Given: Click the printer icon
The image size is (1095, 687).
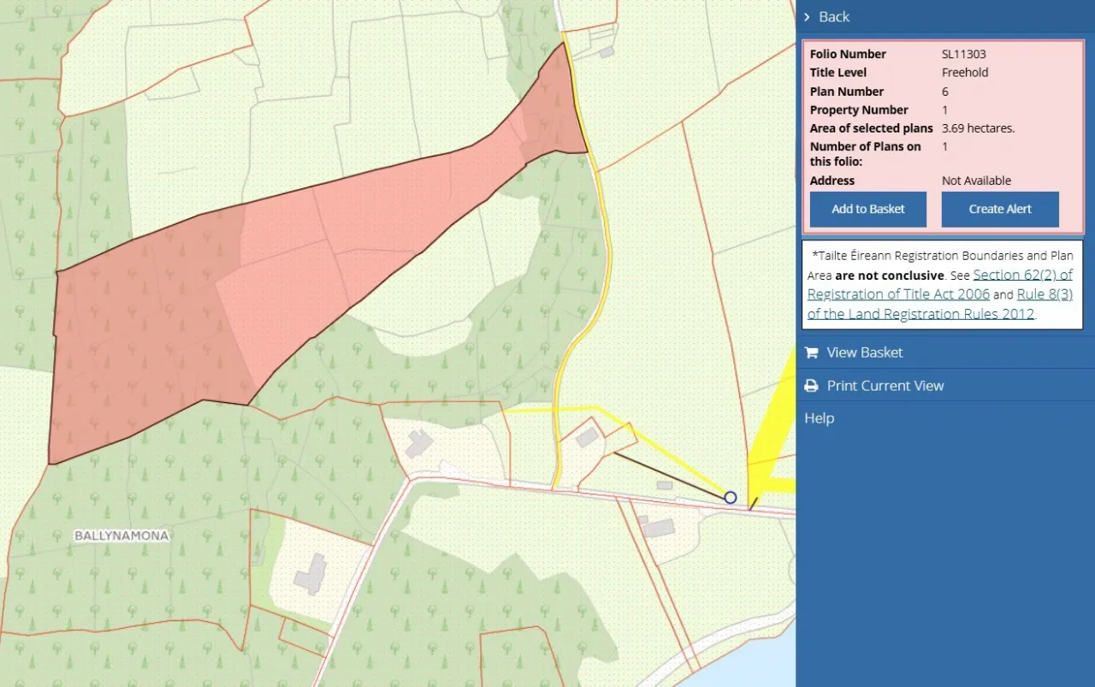Looking at the screenshot, I should point(811,386).
